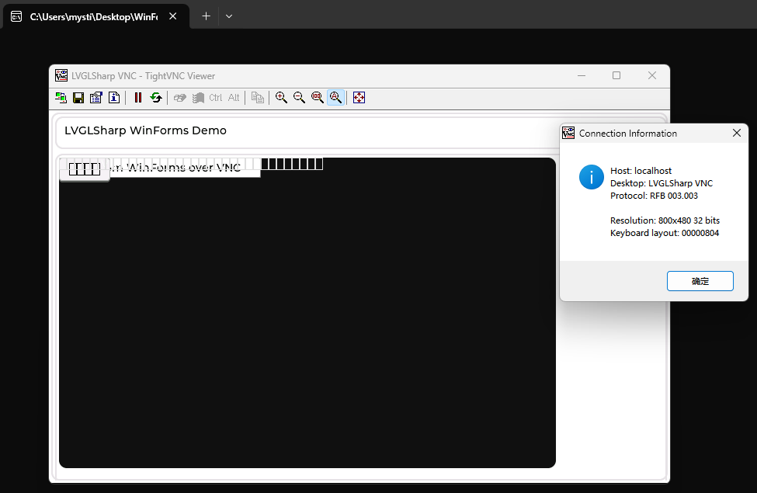Refresh the remote desktop screen
Screen dimensions: 757x493
click(x=155, y=97)
